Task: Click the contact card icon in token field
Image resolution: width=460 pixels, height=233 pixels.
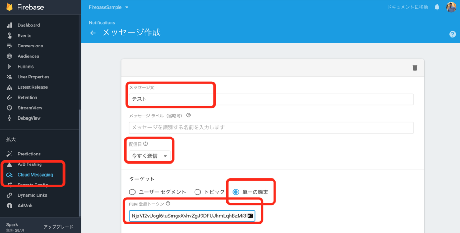Action: pos(250,216)
